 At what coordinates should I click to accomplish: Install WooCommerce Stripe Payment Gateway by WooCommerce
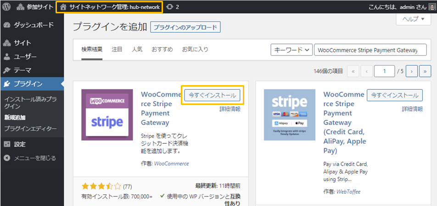pos(213,95)
